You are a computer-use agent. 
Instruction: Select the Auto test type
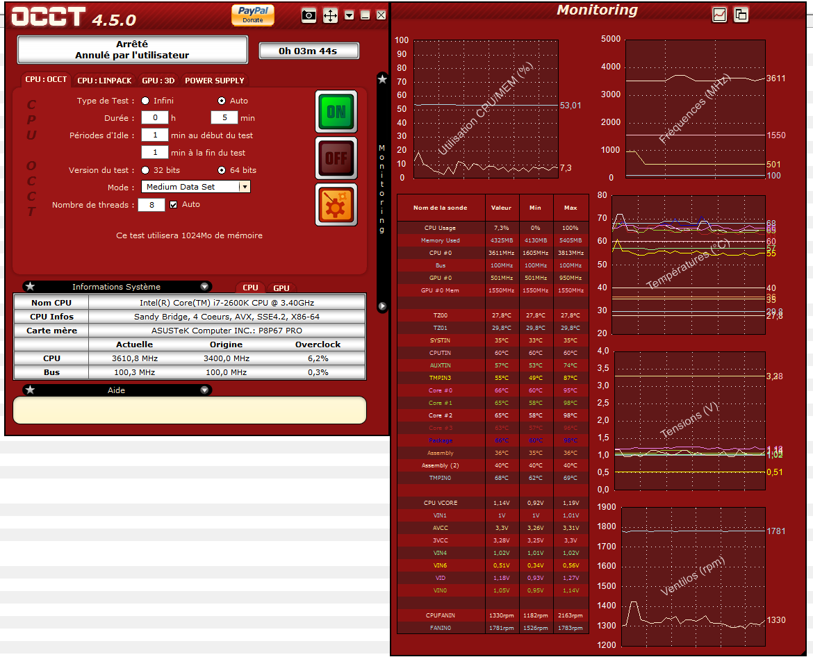(222, 101)
